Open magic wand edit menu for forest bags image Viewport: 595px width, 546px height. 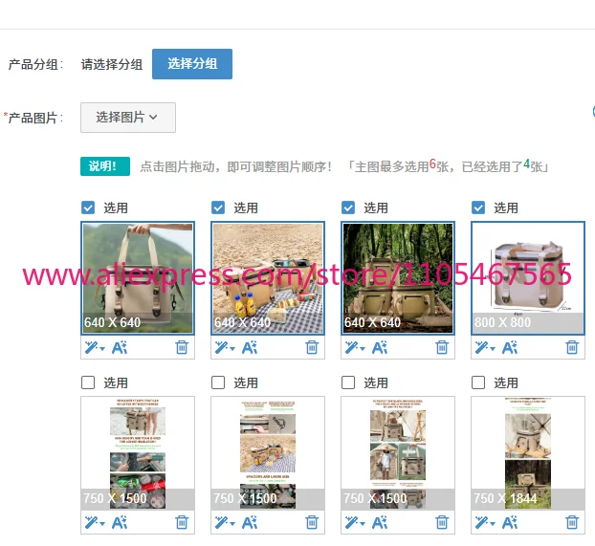point(355,347)
